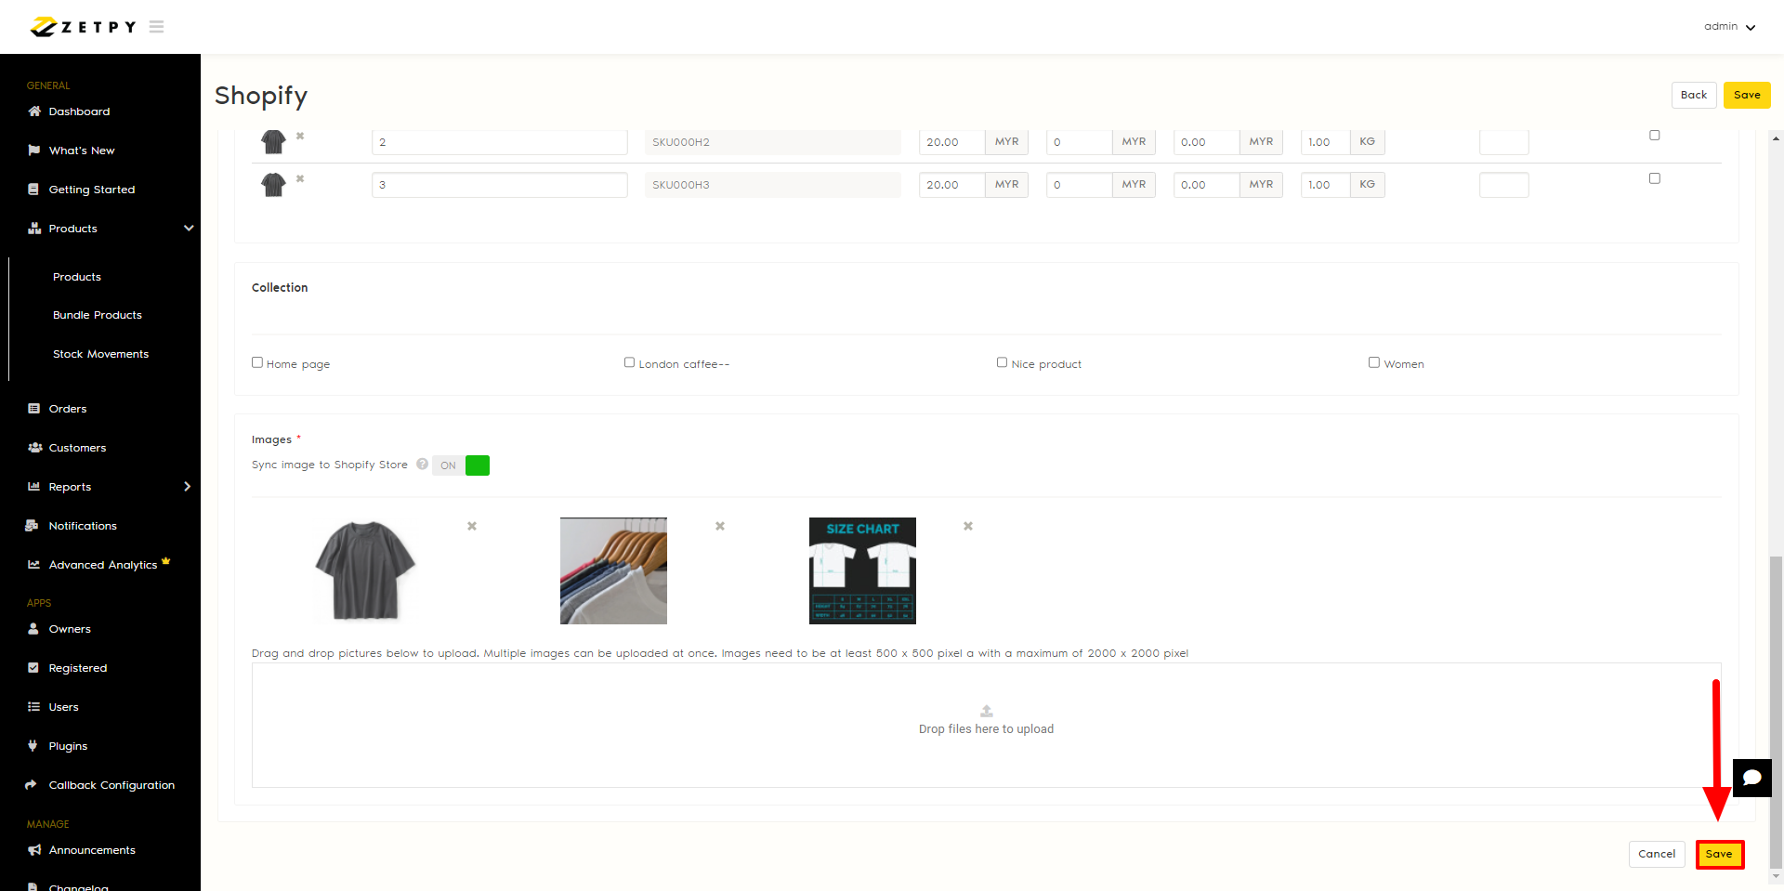Expand the Reports sidebar submenu arrow

point(188,487)
